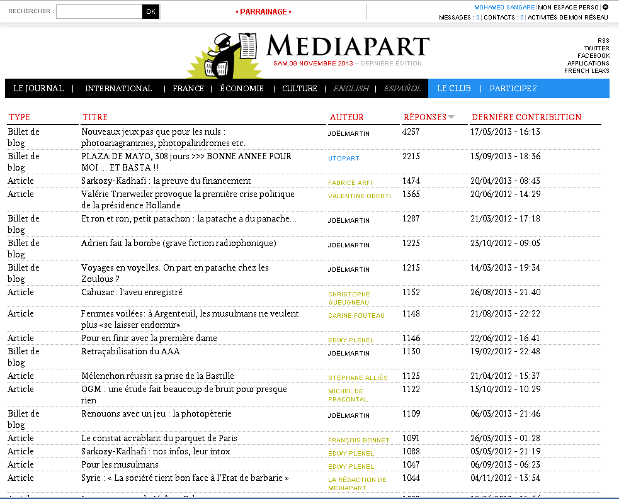The width and height of the screenshot is (619, 499).
Task: Open 'Cahuzac: l'aveu enregistré' article
Action: click(x=132, y=293)
